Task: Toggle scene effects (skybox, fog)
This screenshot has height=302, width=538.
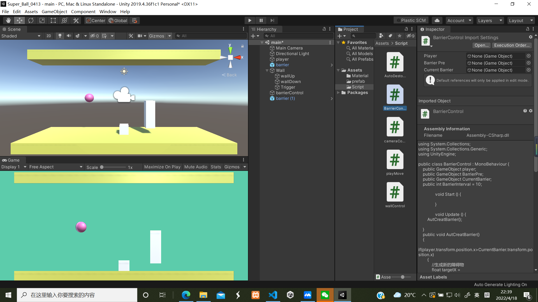Action: (78, 36)
